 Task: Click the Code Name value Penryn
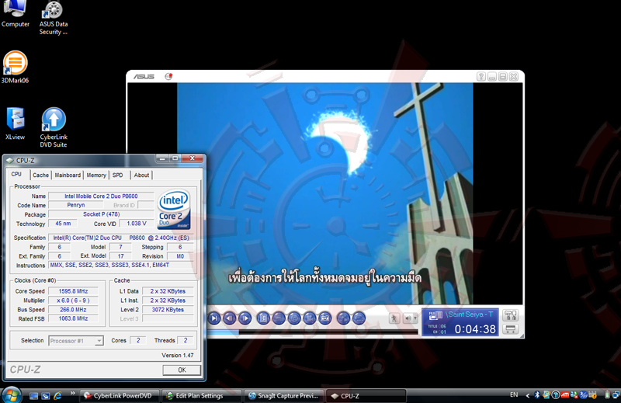tap(75, 205)
